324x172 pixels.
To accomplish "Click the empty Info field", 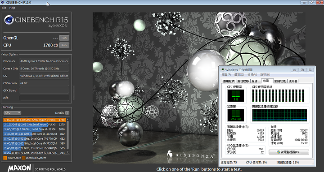I will [44, 98].
